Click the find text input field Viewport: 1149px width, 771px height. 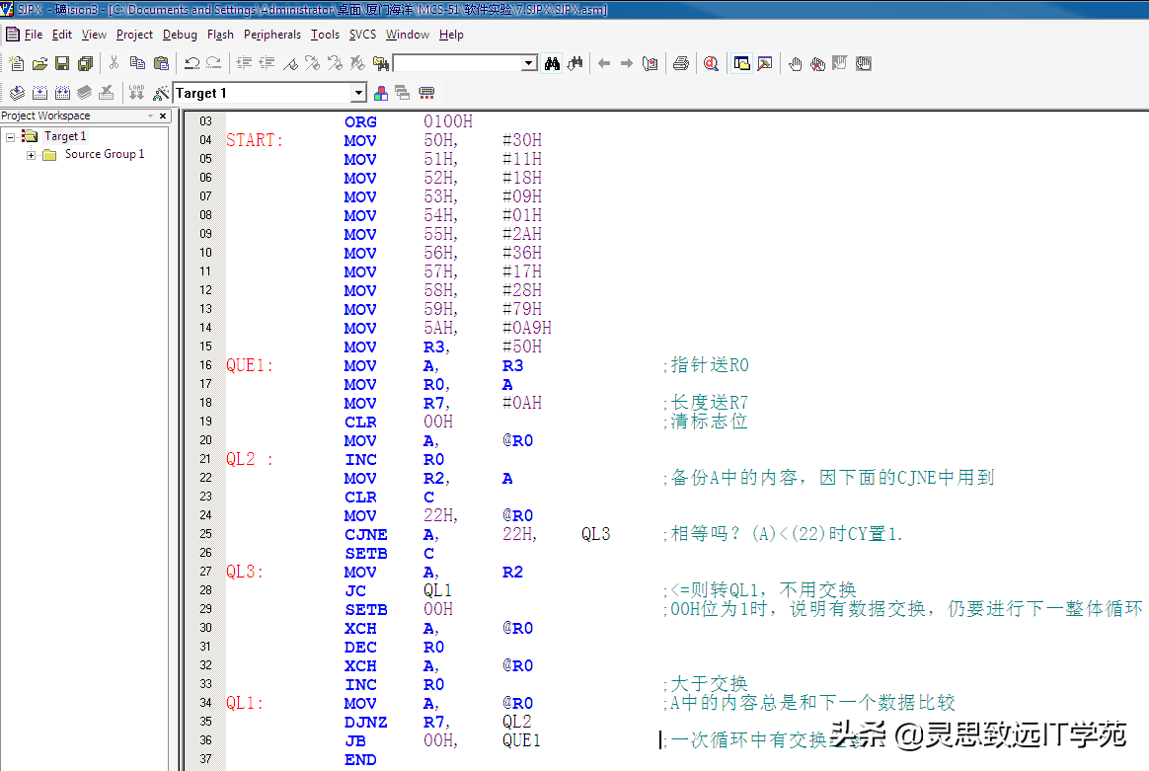point(459,64)
